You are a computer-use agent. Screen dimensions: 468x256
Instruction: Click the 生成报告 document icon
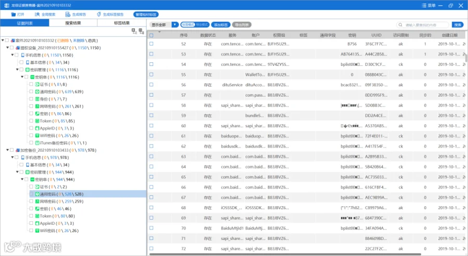click(68, 15)
